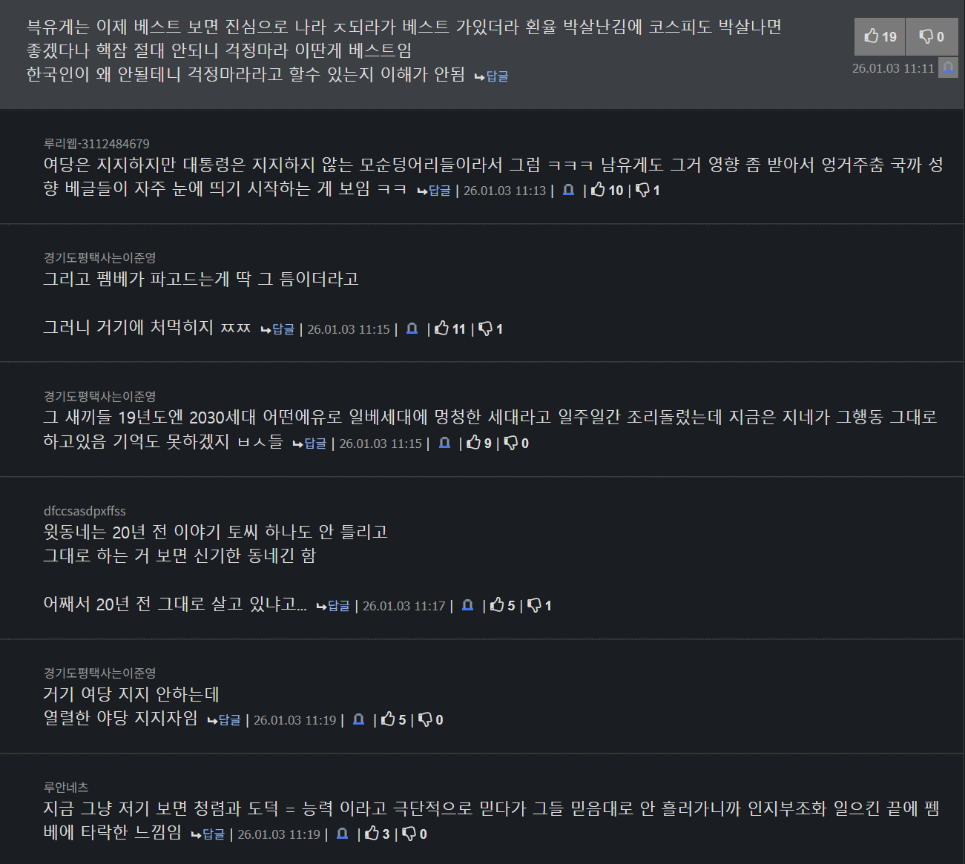Like dfccsasdpxffss's comment

pyautogui.click(x=502, y=605)
